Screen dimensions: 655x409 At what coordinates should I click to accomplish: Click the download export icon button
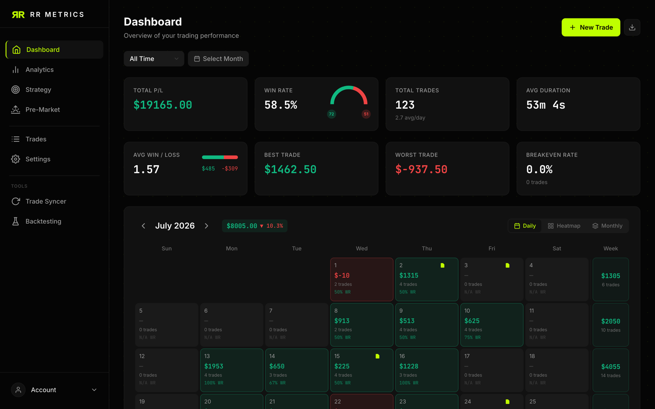pyautogui.click(x=632, y=27)
